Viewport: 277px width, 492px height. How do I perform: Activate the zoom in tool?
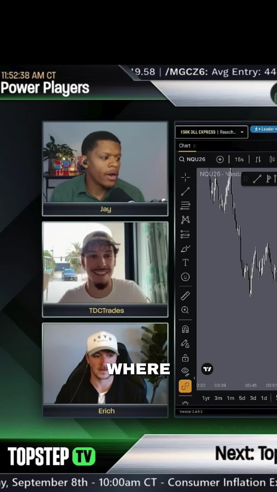[x=185, y=310]
